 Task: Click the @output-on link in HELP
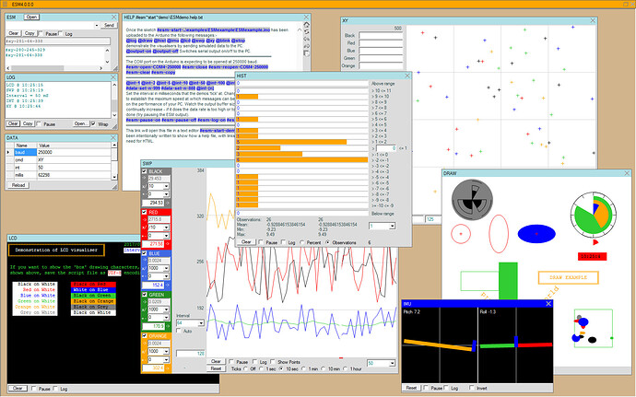click(x=138, y=51)
